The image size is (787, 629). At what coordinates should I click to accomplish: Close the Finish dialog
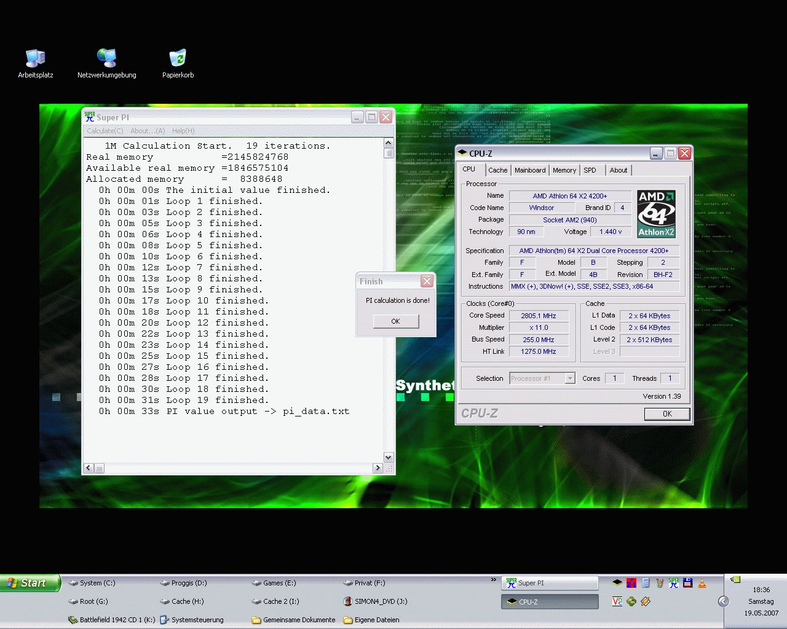(427, 281)
